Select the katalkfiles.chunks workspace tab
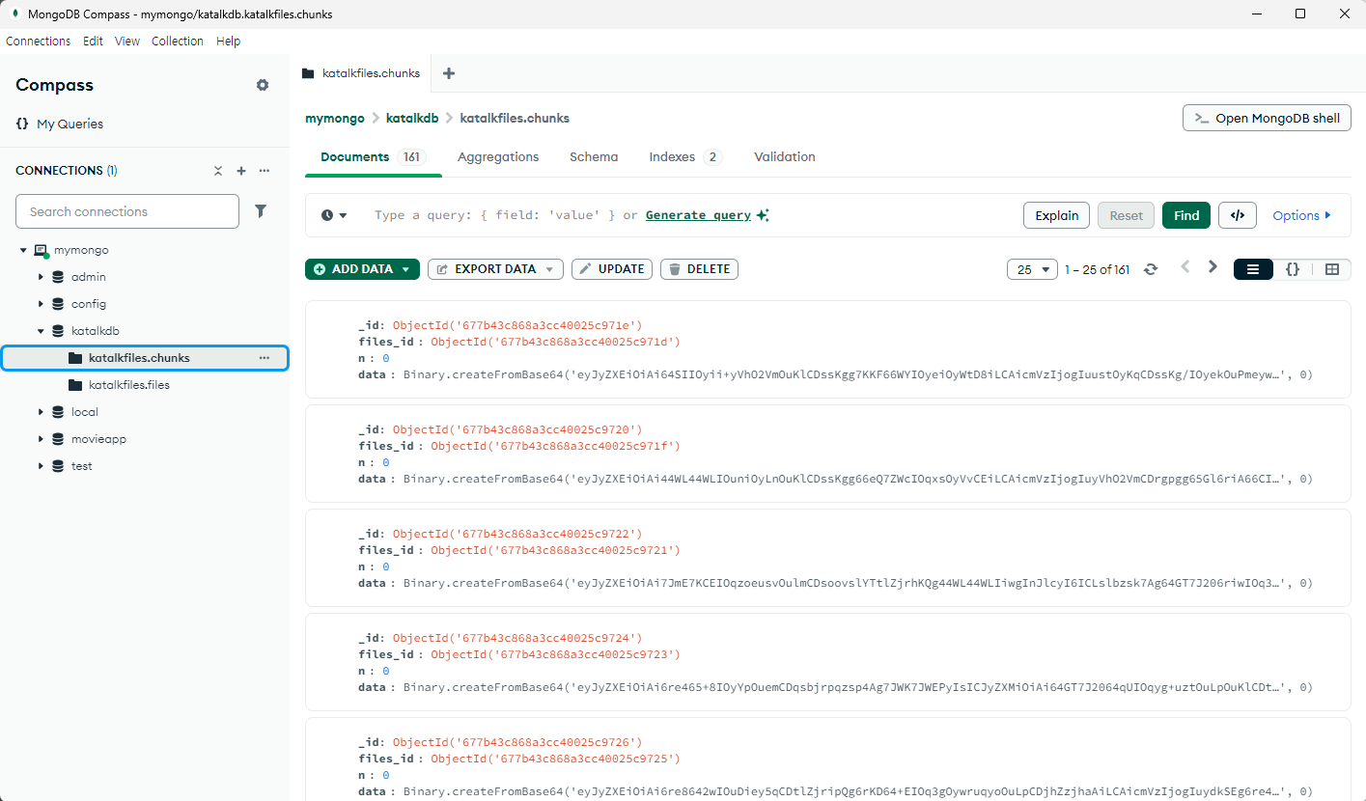Image resolution: width=1366 pixels, height=801 pixels. [x=361, y=73]
